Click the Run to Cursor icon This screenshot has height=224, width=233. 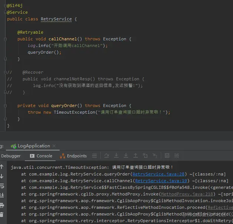tap(155, 156)
